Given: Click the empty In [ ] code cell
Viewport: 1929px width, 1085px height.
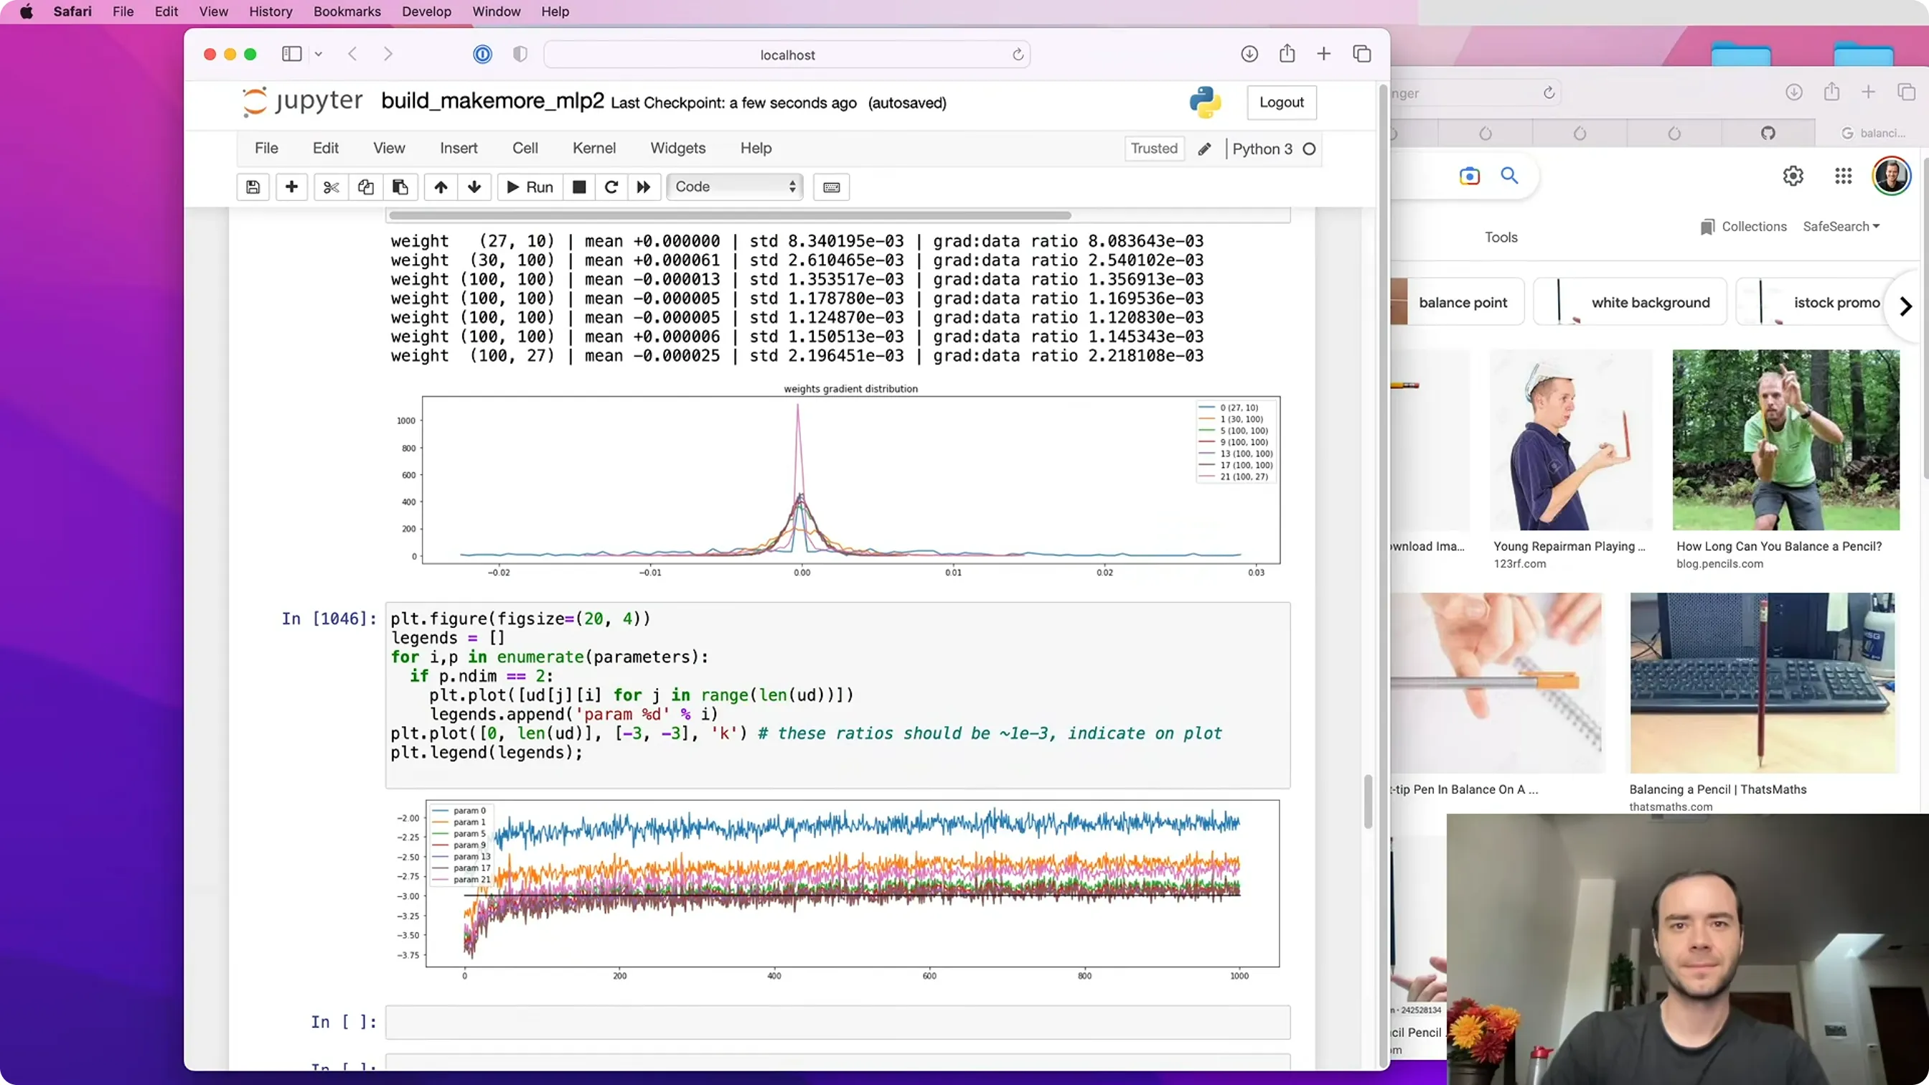Looking at the screenshot, I should [x=837, y=1022].
